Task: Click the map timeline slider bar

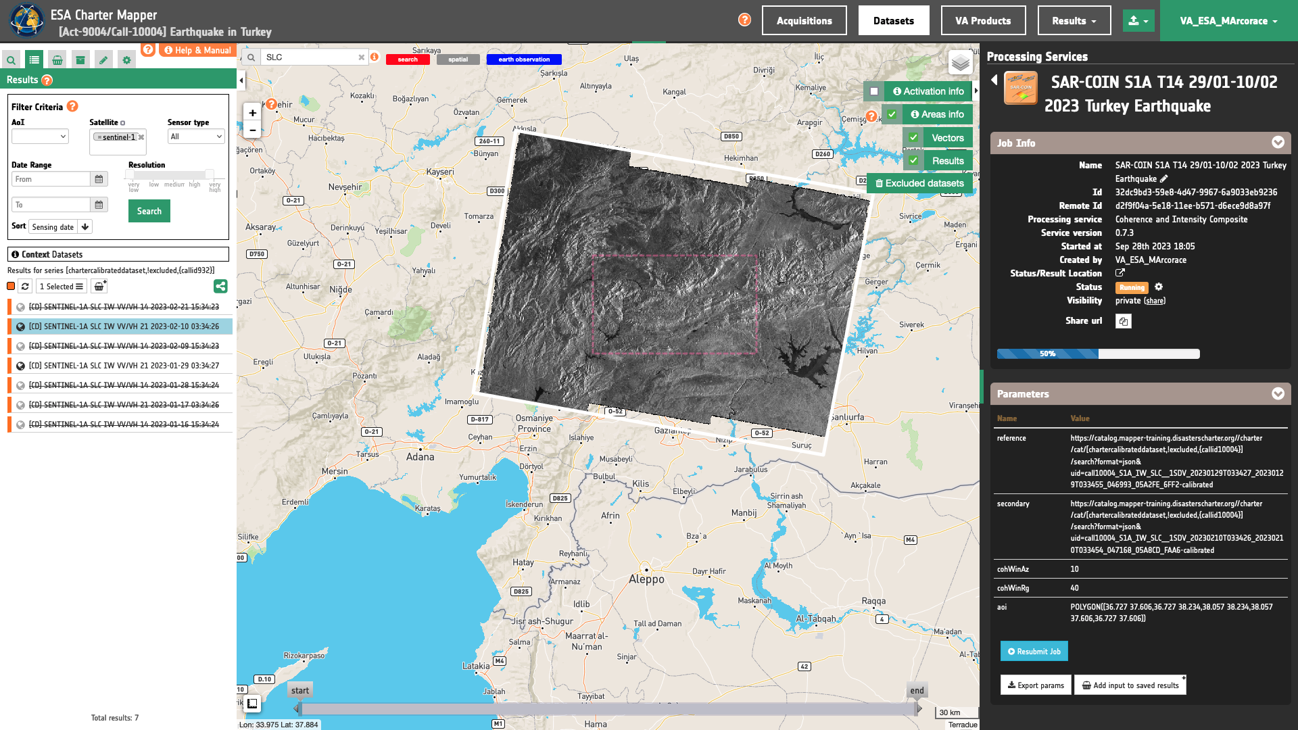Action: [608, 708]
